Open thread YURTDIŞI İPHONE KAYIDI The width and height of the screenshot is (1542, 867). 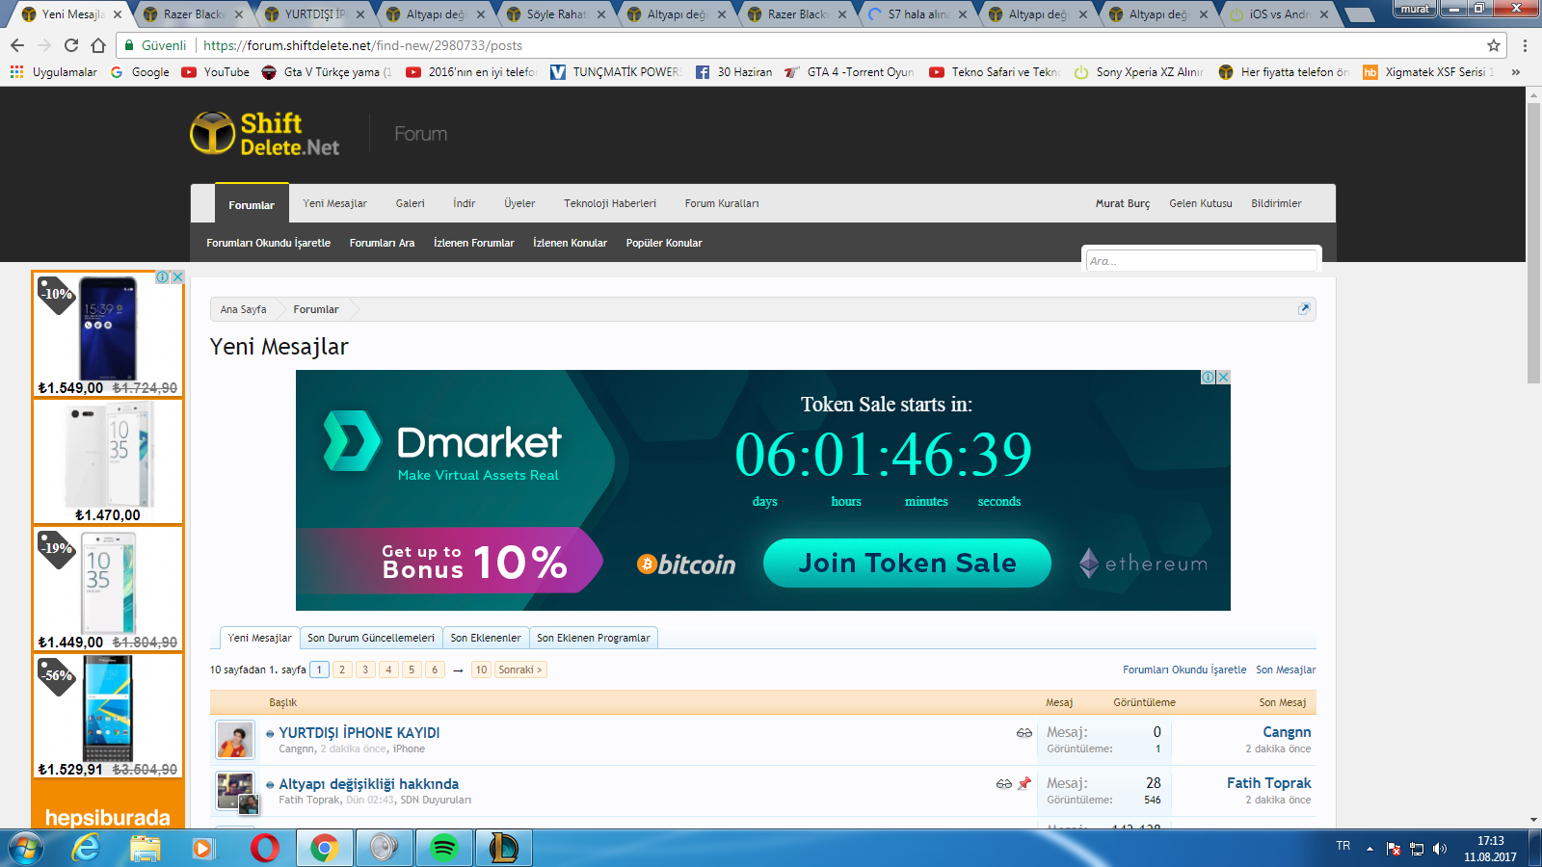coord(359,733)
